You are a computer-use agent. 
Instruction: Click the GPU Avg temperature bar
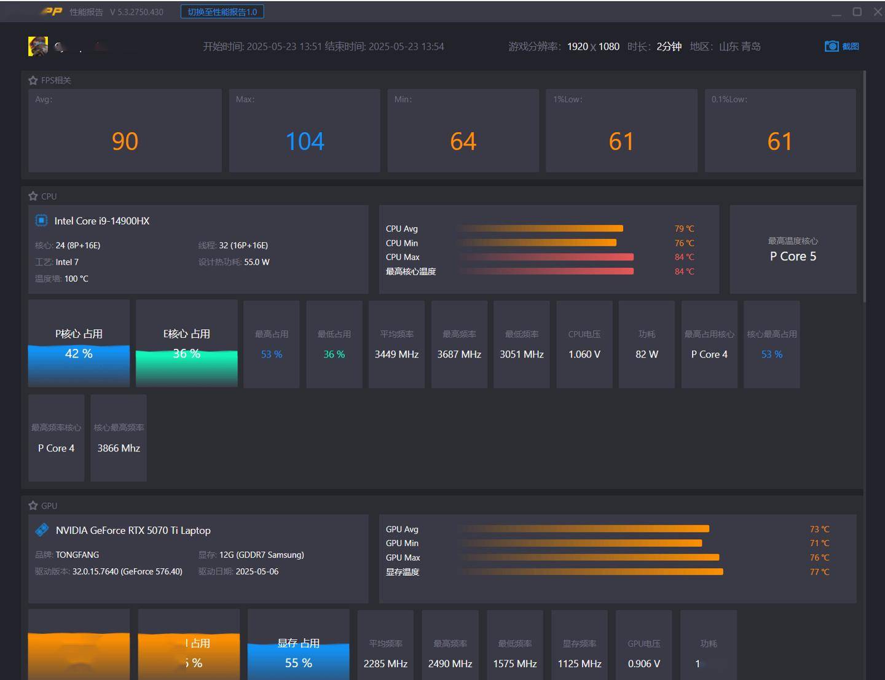pos(585,529)
